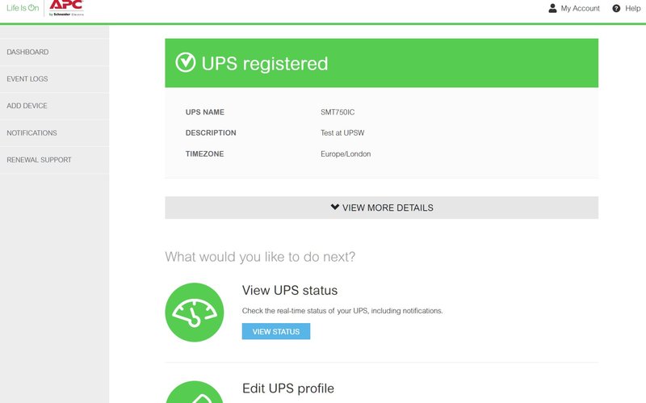Click the green Edit UPS profile icon

(195, 392)
